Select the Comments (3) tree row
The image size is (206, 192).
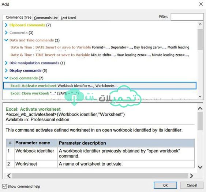pyautogui.click(x=22, y=33)
